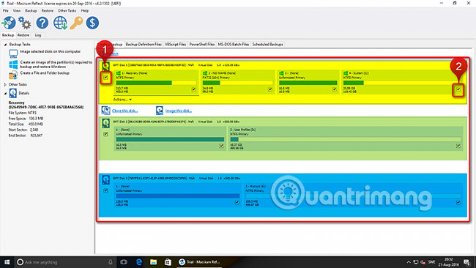Toggle the Macrium (E:) partition checkbox
Image resolution: width=476 pixels, height=268 pixels.
tap(458, 202)
